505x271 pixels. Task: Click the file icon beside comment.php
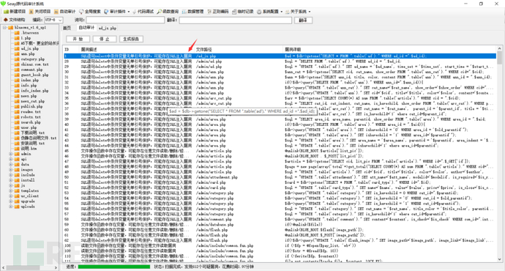(17, 70)
